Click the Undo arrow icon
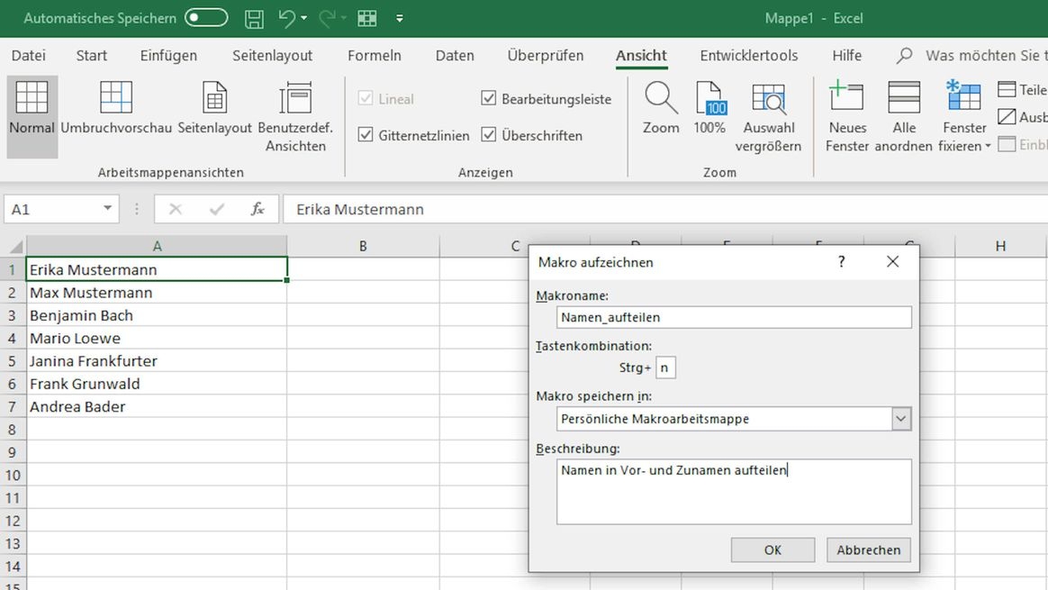The height and width of the screenshot is (590, 1048). coord(287,18)
